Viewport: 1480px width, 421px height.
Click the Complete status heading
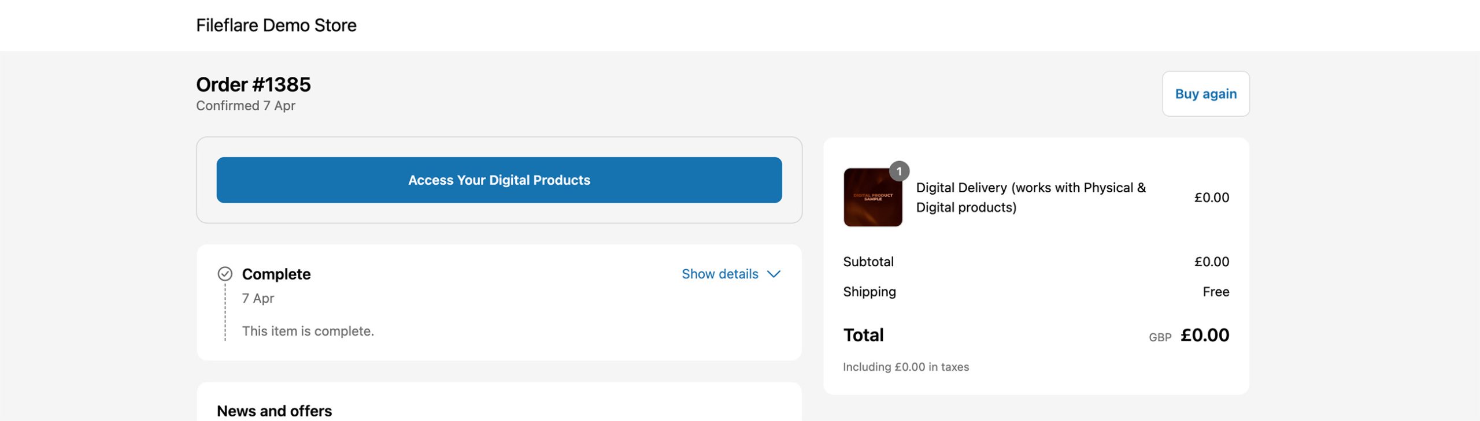pos(276,274)
